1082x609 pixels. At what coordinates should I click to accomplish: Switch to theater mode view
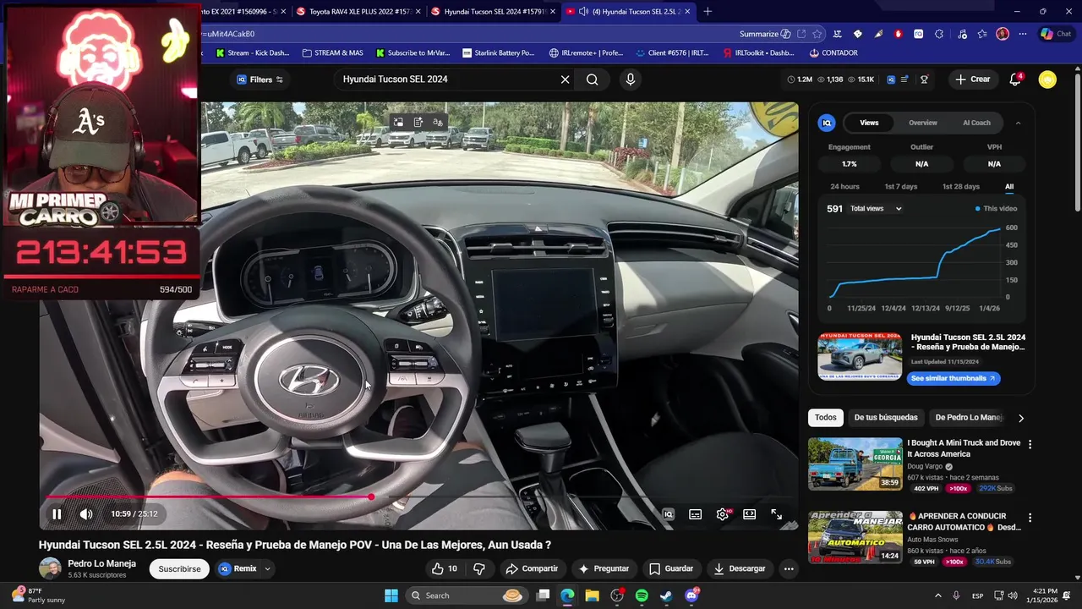[749, 514]
